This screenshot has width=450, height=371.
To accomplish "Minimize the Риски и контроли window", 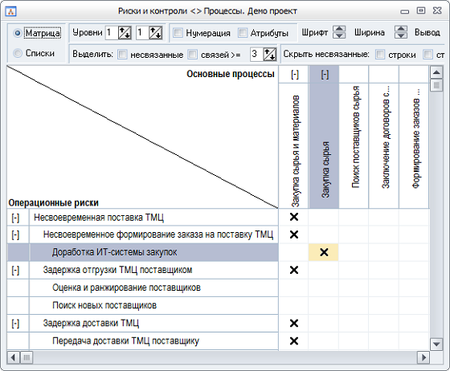I will [x=405, y=11].
